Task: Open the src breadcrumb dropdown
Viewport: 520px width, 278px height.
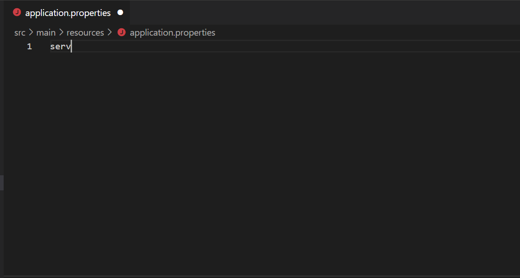Action: tap(20, 32)
